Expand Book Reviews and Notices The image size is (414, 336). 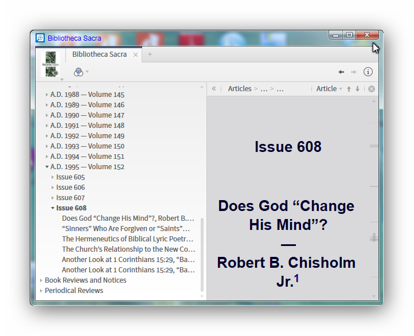click(41, 280)
